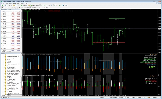Toggle the Market Watch panel button

coord(9,5)
